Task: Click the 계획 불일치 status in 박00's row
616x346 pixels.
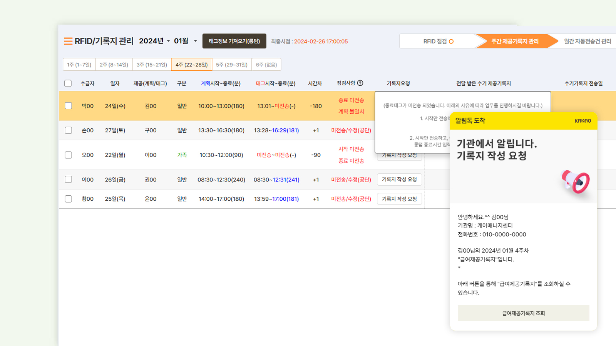Action: (x=351, y=111)
